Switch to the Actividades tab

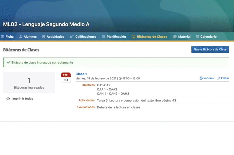[53, 37]
